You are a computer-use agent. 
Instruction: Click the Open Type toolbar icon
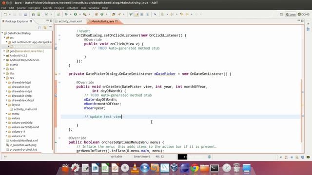click(114, 14)
